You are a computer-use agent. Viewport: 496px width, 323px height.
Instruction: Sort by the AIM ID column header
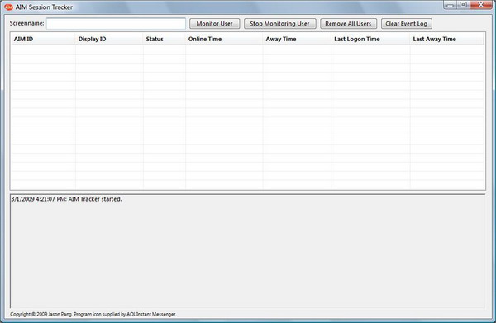[43, 39]
